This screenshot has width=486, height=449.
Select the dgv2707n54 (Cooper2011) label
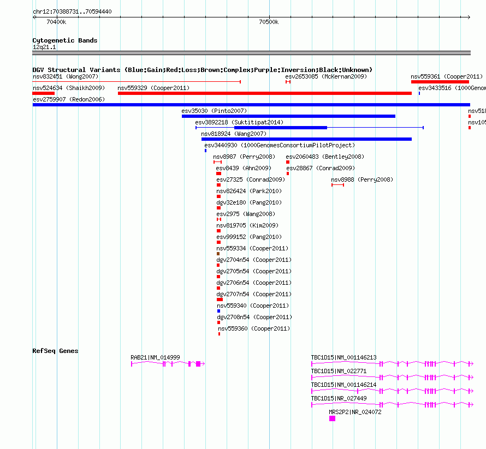click(x=254, y=294)
